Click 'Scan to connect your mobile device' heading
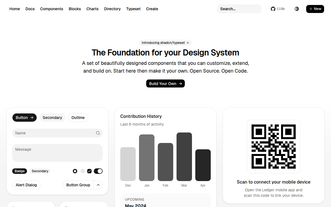The height and width of the screenshot is (207, 331). click(x=274, y=182)
